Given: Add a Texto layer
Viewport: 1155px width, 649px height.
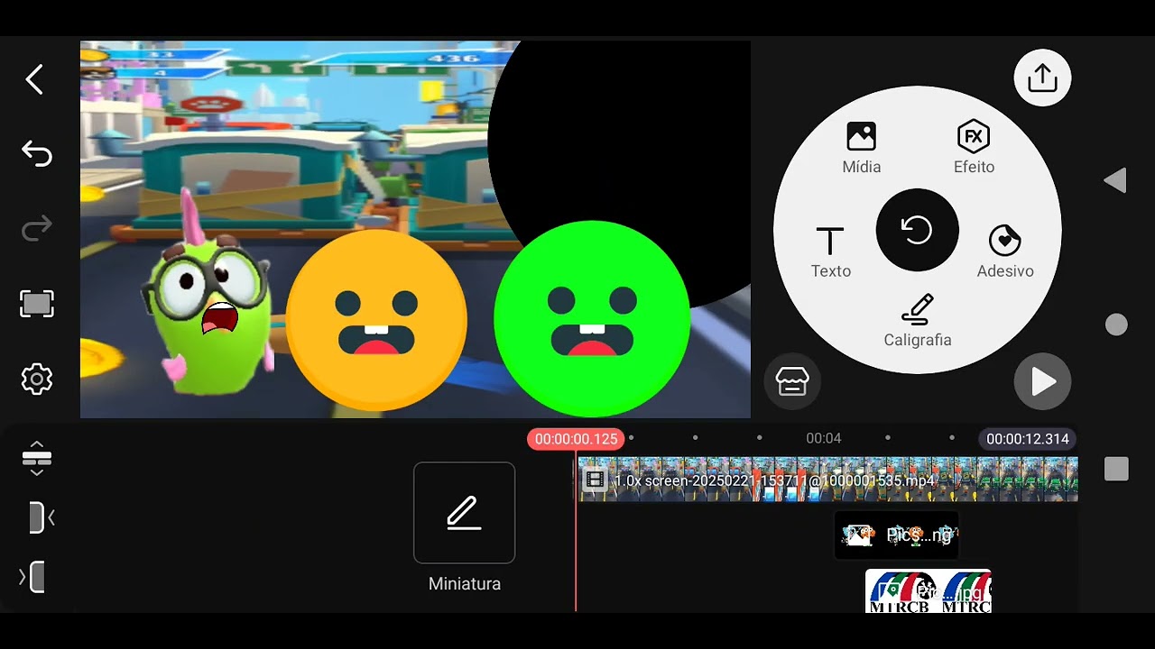Looking at the screenshot, I should point(830,253).
